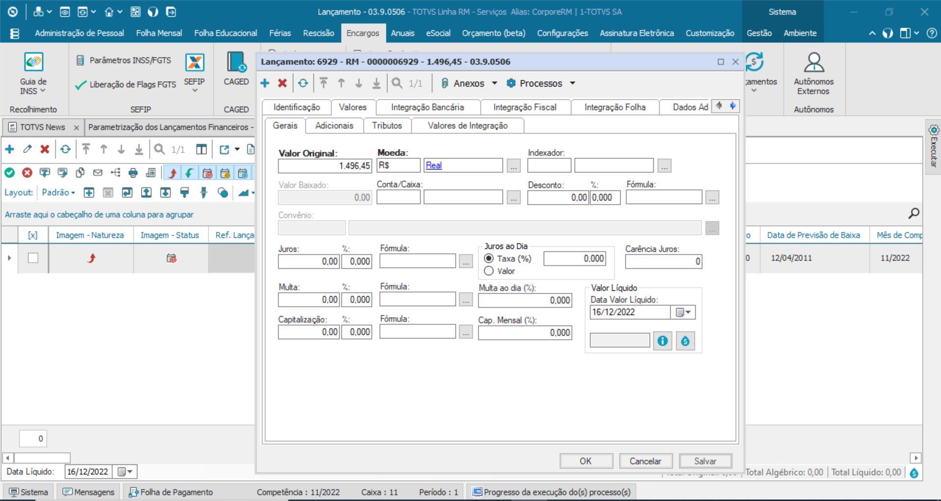Screen dimensions: 941x501
Task: Click the Cancelar button
Action: [x=645, y=461]
